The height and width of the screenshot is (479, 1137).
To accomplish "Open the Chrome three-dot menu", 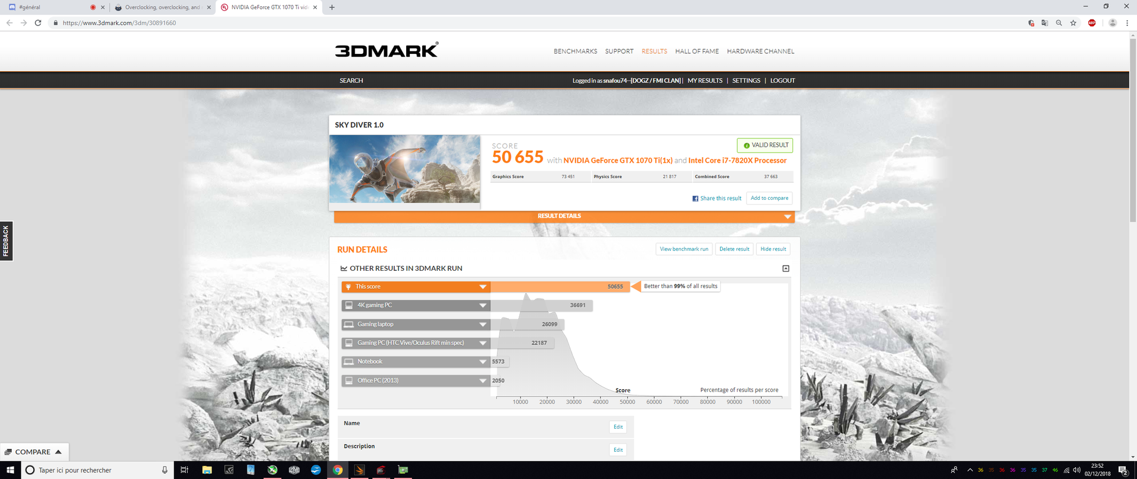I will [1127, 23].
